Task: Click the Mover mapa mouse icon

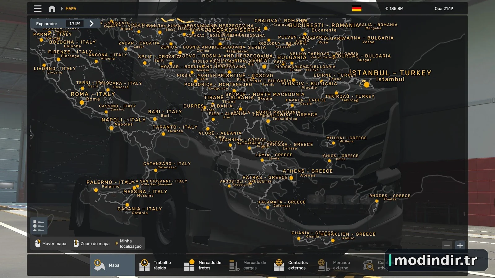Action: pos(38,243)
